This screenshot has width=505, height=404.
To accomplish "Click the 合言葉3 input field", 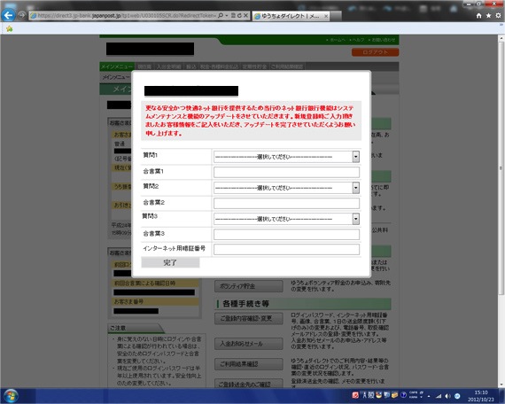I will point(286,234).
